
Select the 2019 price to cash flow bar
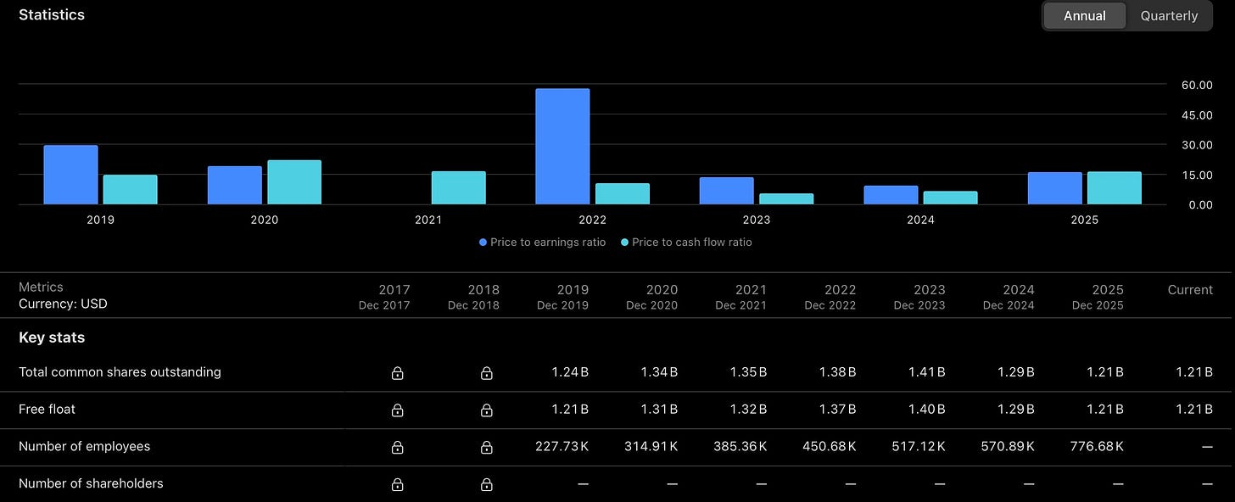[x=130, y=190]
